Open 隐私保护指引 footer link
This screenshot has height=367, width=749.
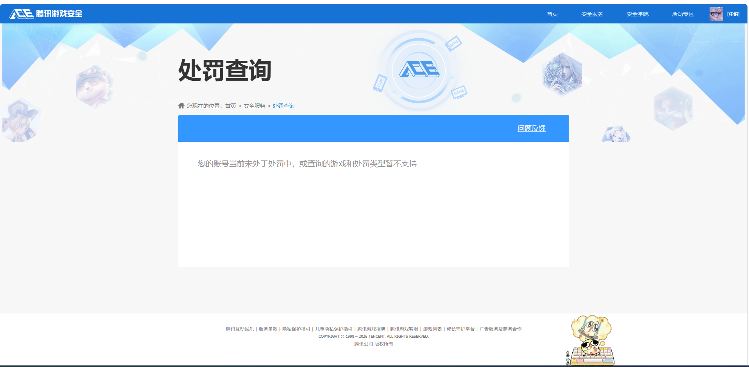coord(296,329)
